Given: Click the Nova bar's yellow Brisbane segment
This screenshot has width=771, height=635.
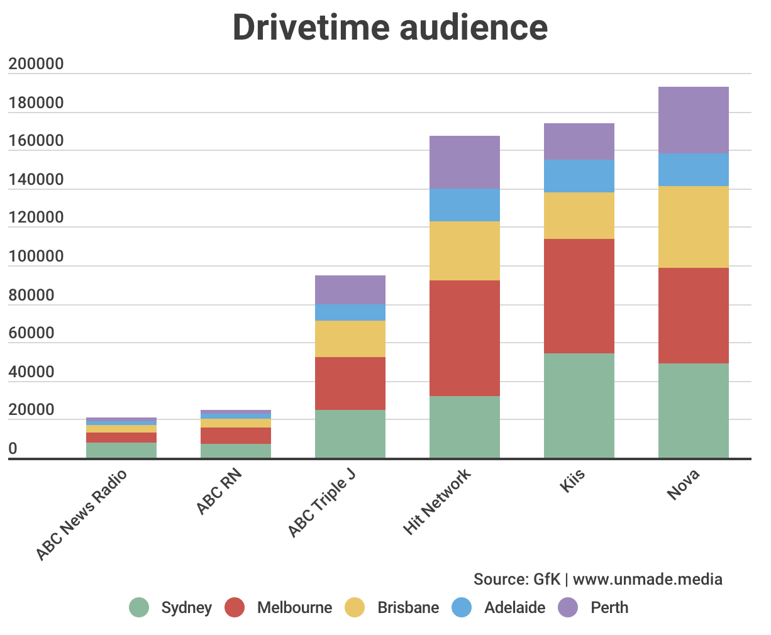Looking at the screenshot, I should [x=694, y=227].
